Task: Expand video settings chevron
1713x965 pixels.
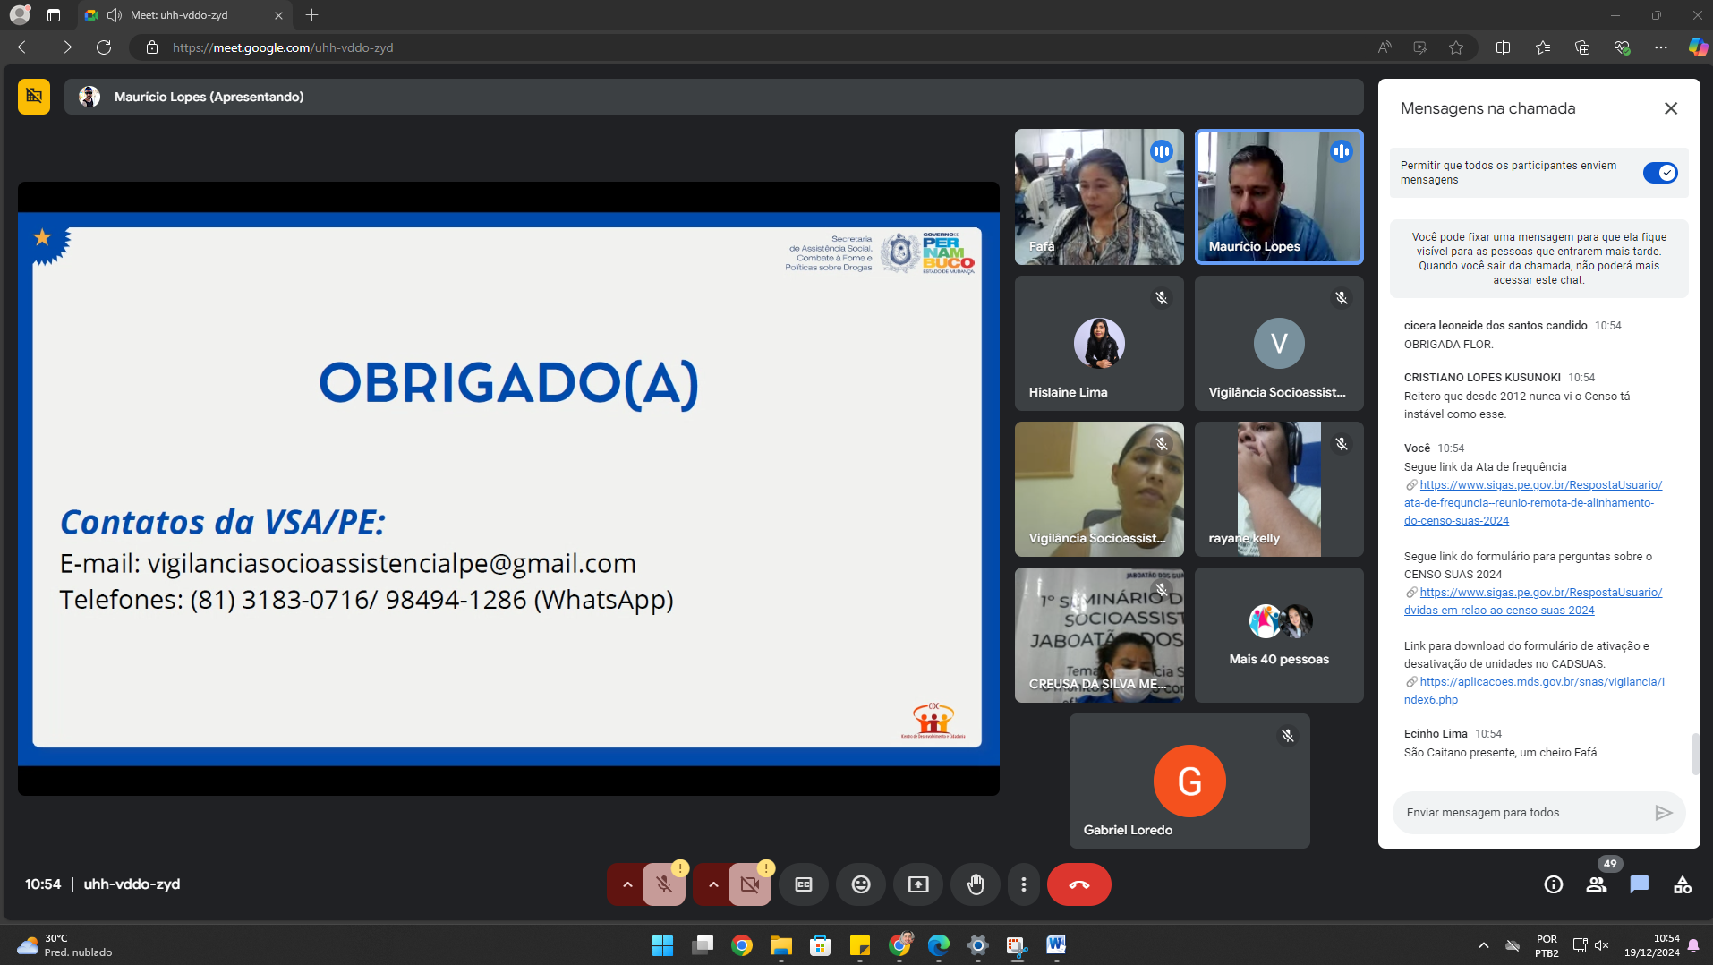Action: point(713,884)
